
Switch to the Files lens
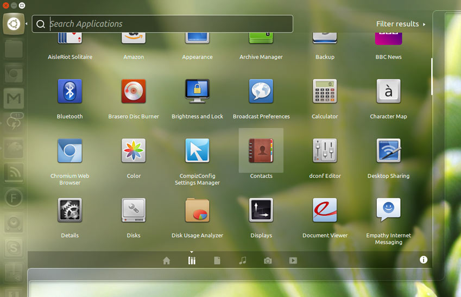[x=217, y=261]
